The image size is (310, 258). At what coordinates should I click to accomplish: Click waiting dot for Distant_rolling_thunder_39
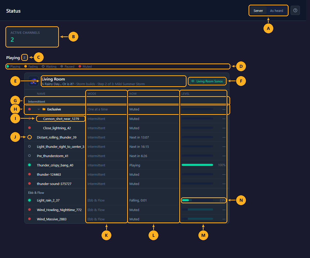point(29,137)
